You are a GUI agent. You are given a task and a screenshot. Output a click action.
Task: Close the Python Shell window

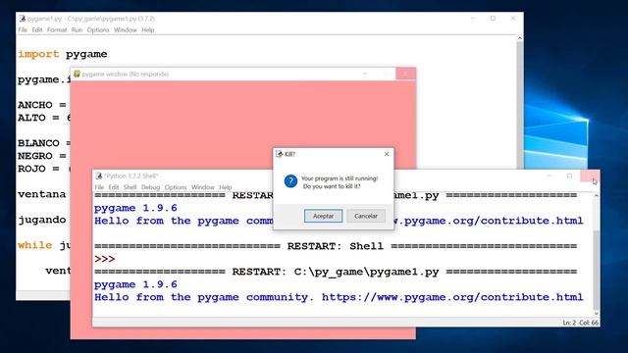pos(590,176)
